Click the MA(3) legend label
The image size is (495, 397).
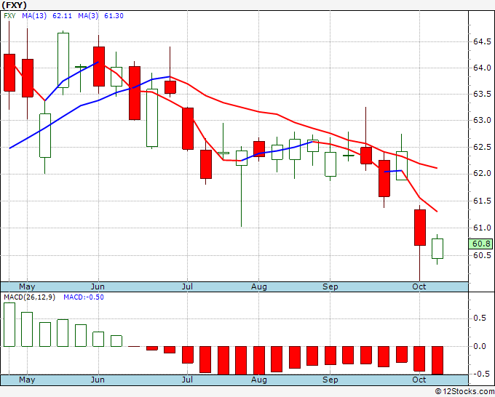88,16
